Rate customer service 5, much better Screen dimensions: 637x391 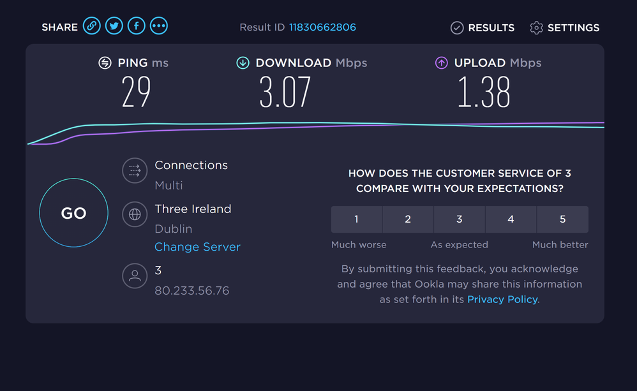[x=562, y=219]
